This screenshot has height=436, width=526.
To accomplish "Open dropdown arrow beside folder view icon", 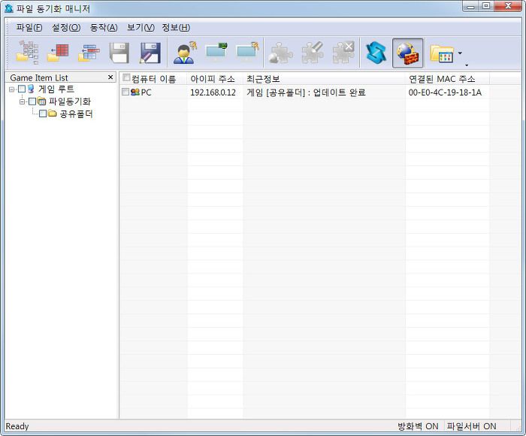I will click(460, 53).
